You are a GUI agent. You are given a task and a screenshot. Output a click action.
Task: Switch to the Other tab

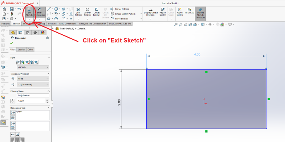pos(30,50)
